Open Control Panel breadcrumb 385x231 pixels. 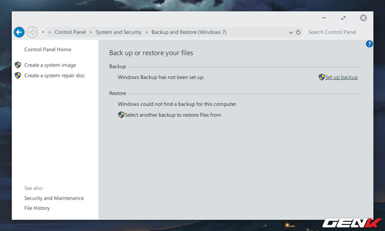coord(70,32)
